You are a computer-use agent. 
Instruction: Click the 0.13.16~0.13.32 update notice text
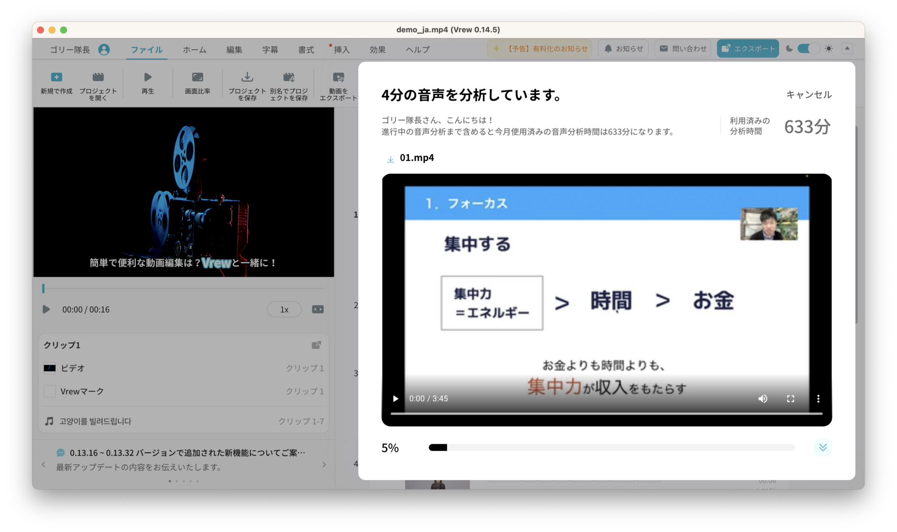click(x=187, y=453)
